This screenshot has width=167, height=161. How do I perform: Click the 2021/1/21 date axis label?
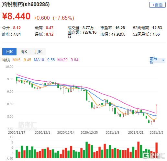click(x=136, y=132)
